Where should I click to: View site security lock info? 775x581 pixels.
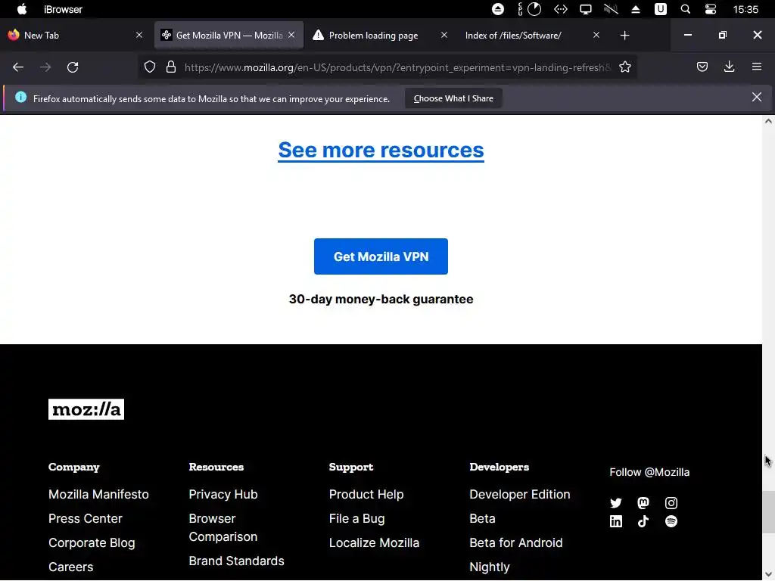click(171, 67)
